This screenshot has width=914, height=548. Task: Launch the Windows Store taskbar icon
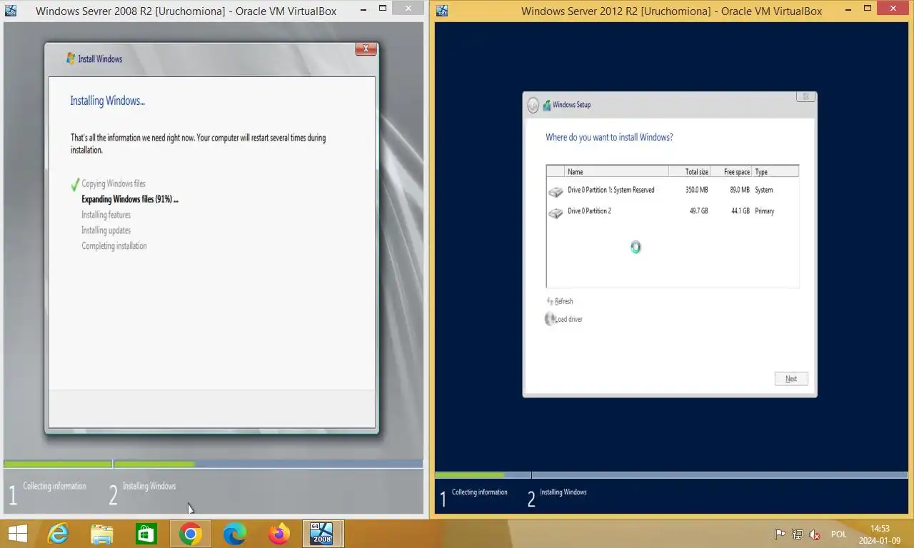click(146, 534)
